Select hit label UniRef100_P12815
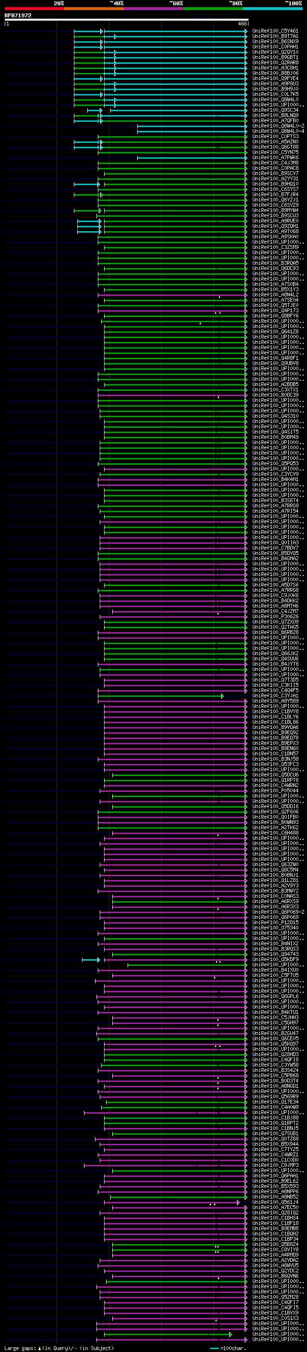307x1352 pixels. [x=275, y=923]
